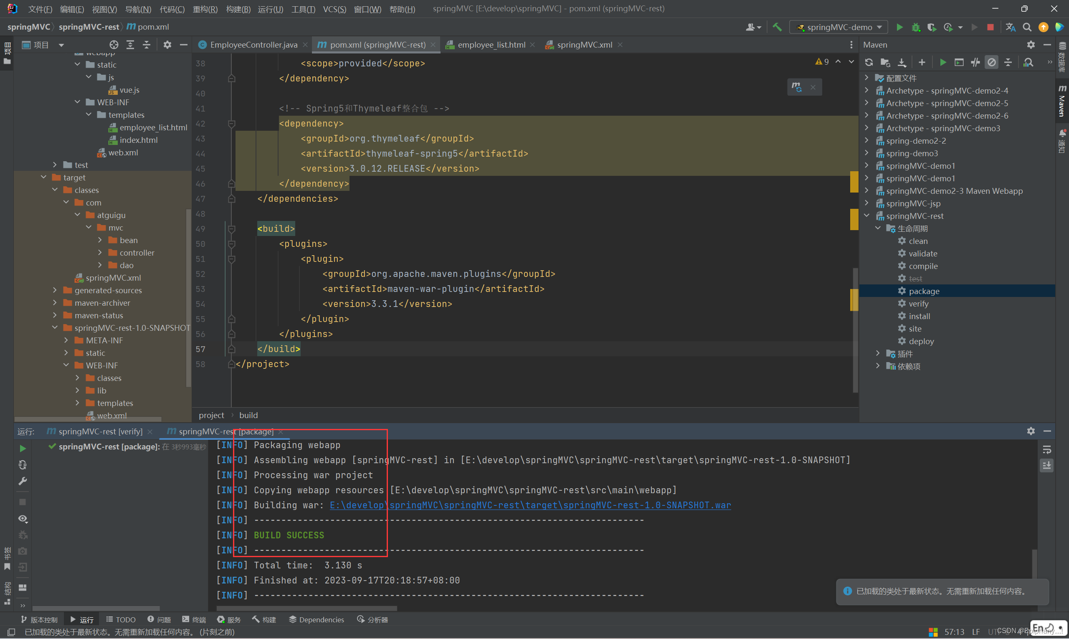Build the project with the hammer icon
Screen dimensions: 1069x639
tap(777, 27)
